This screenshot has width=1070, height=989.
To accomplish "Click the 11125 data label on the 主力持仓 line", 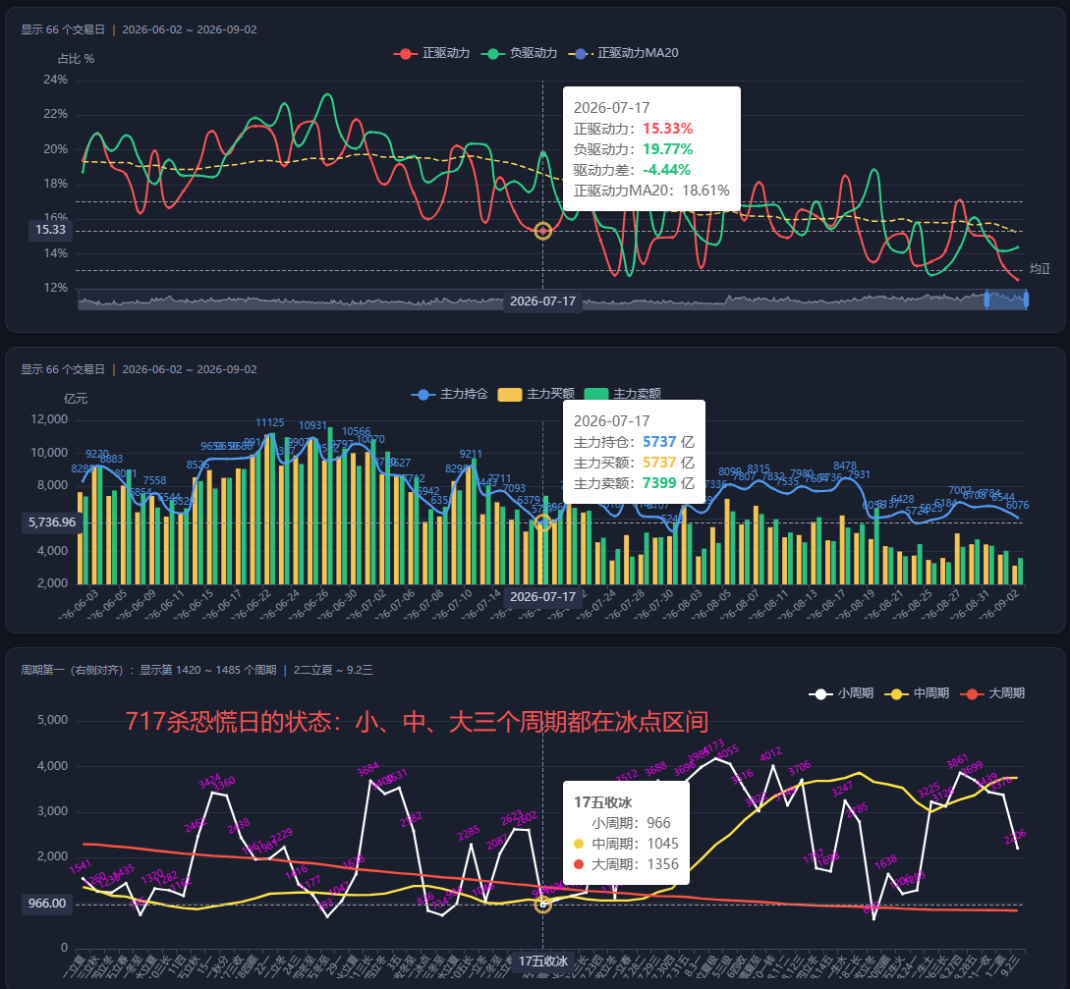I will [269, 423].
